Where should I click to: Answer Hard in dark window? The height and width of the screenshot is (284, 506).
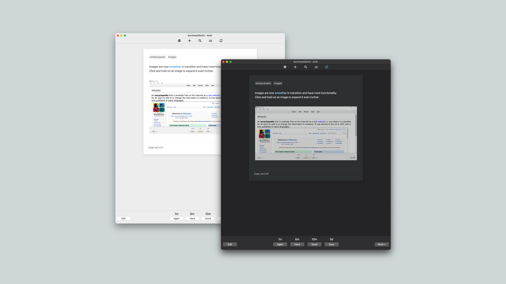297,245
